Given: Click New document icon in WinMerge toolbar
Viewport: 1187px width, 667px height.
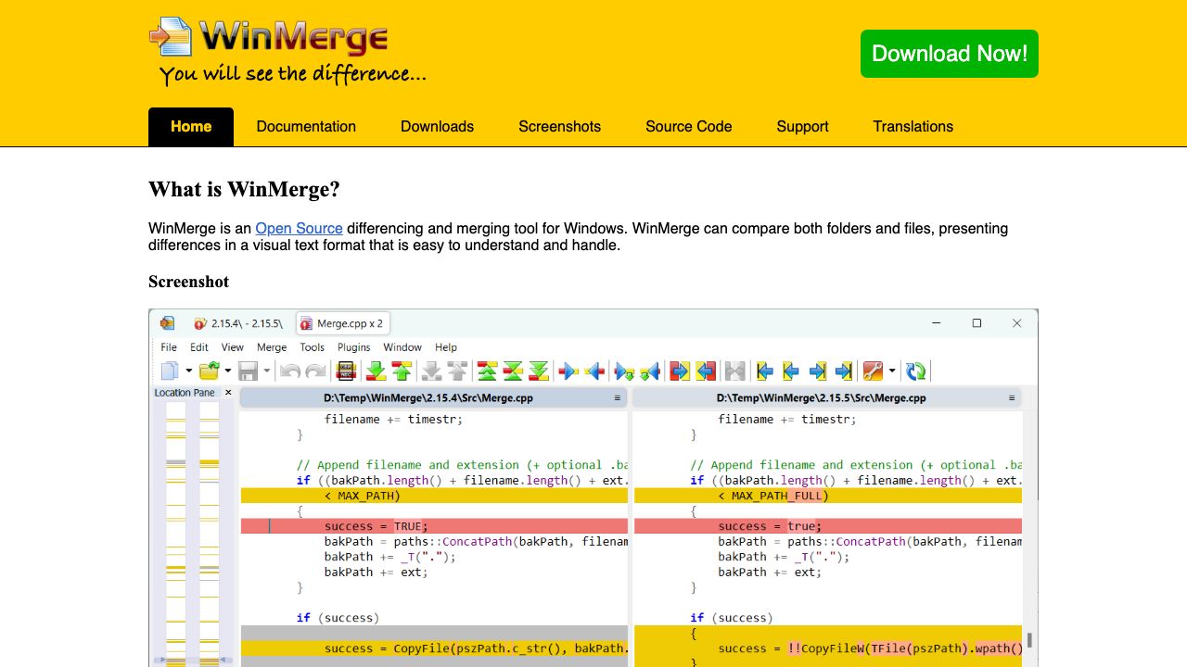Looking at the screenshot, I should point(170,371).
